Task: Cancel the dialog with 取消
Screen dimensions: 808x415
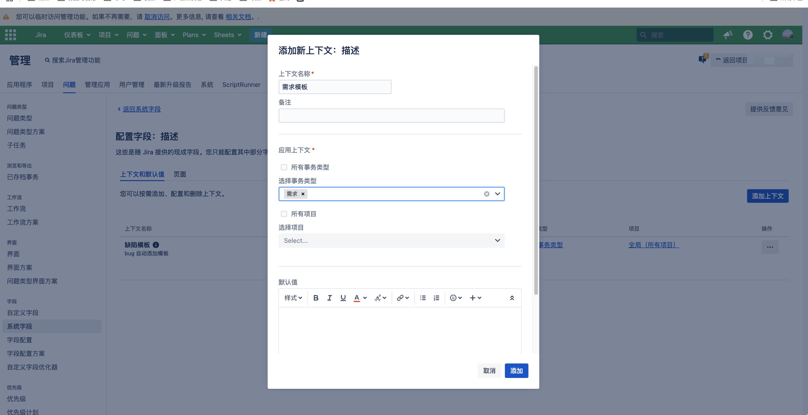Action: point(489,371)
